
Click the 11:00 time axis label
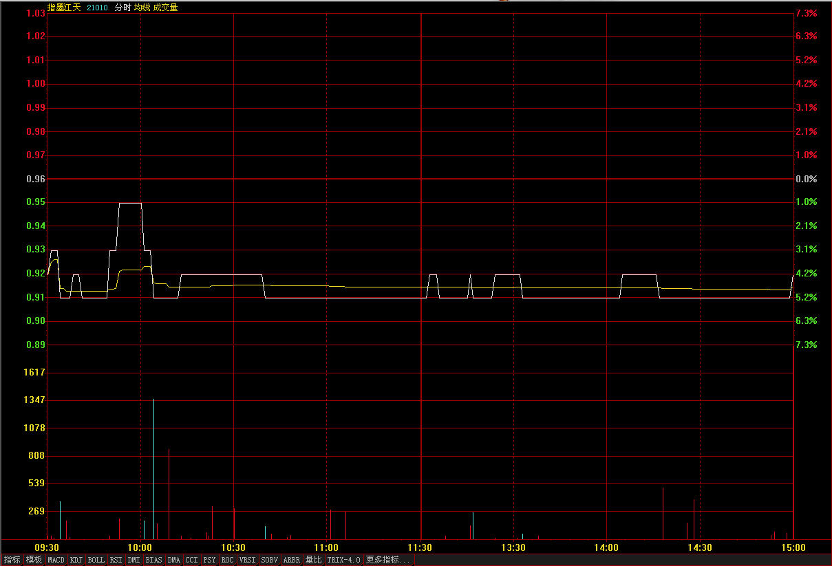pyautogui.click(x=327, y=547)
